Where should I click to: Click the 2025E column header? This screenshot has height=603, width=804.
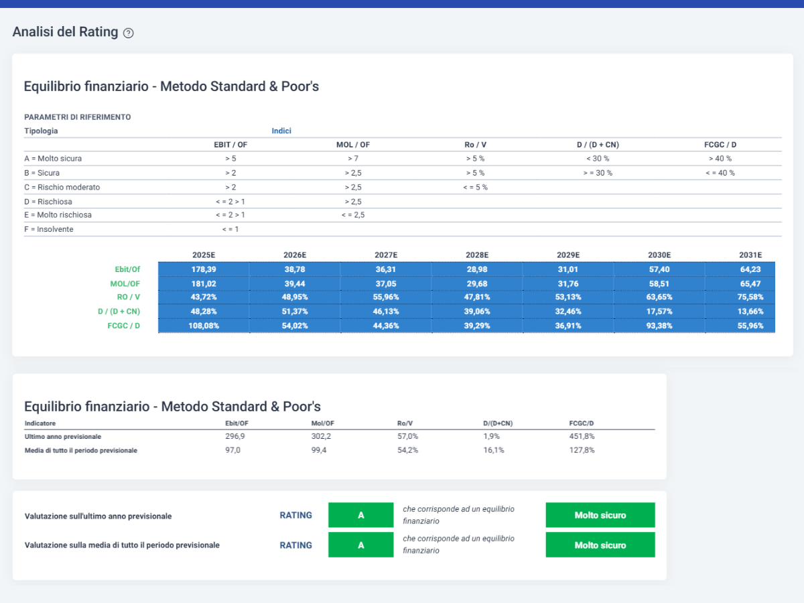pyautogui.click(x=204, y=255)
